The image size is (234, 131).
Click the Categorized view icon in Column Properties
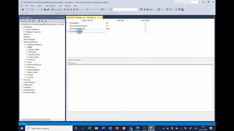pos(69,63)
